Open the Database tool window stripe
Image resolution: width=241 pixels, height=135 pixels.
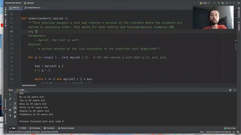click(x=239, y=13)
